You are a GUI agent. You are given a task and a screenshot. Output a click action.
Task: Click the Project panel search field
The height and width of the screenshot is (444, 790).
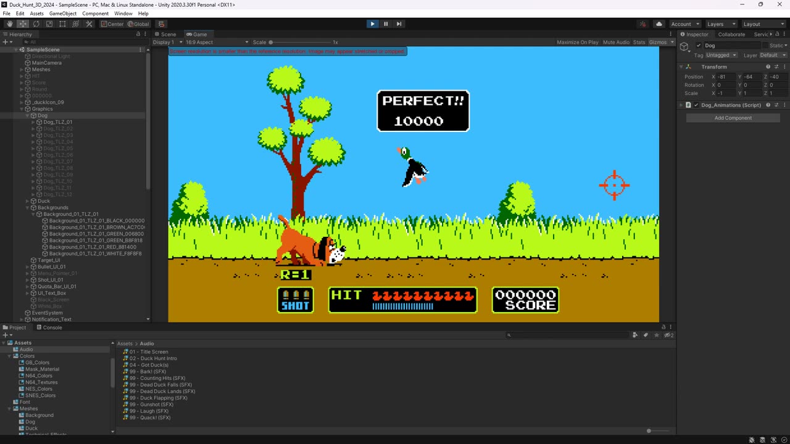pos(567,335)
